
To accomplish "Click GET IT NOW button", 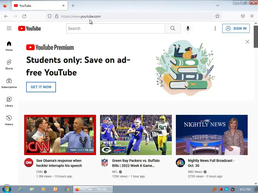I will [41, 87].
